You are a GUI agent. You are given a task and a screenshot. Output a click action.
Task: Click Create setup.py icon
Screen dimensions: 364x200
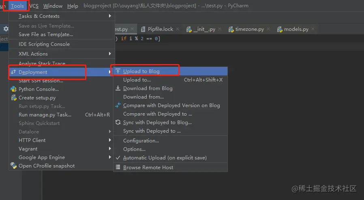(14, 97)
